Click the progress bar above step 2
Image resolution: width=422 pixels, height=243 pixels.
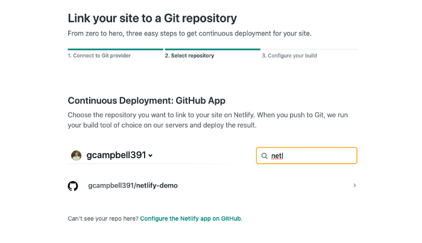click(x=212, y=49)
